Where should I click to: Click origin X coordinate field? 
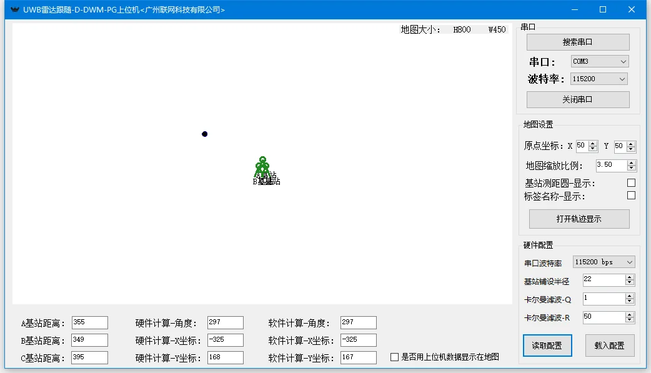(582, 146)
